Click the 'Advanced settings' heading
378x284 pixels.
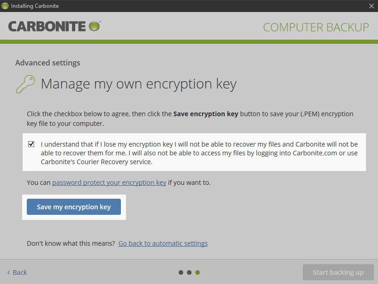pos(48,63)
